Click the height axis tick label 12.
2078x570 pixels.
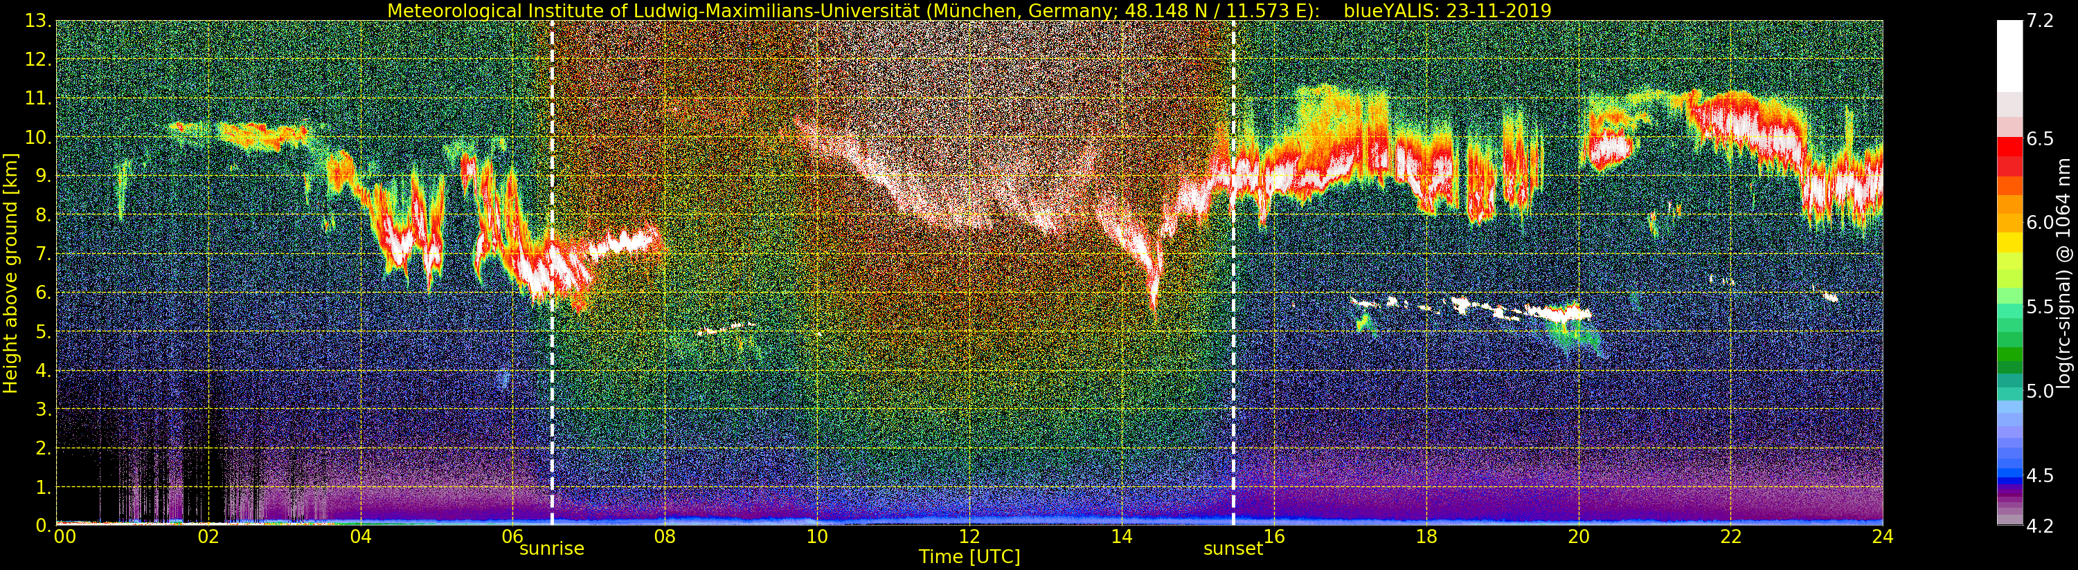pyautogui.click(x=39, y=60)
